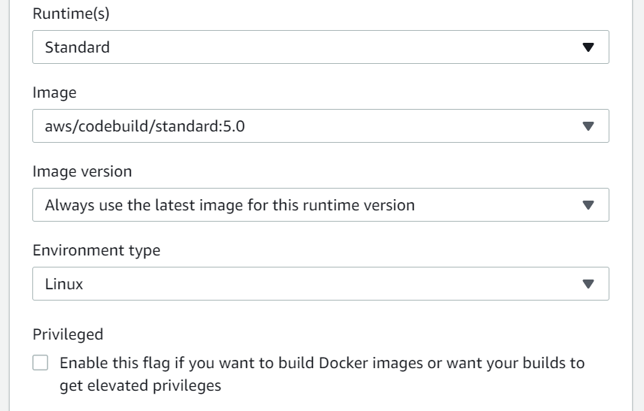Screen dimensions: 644x411
Task: Click the 'Image' field label
Action: [54, 92]
